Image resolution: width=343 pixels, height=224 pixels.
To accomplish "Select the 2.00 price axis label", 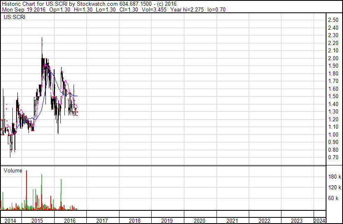I will tap(333, 58).
